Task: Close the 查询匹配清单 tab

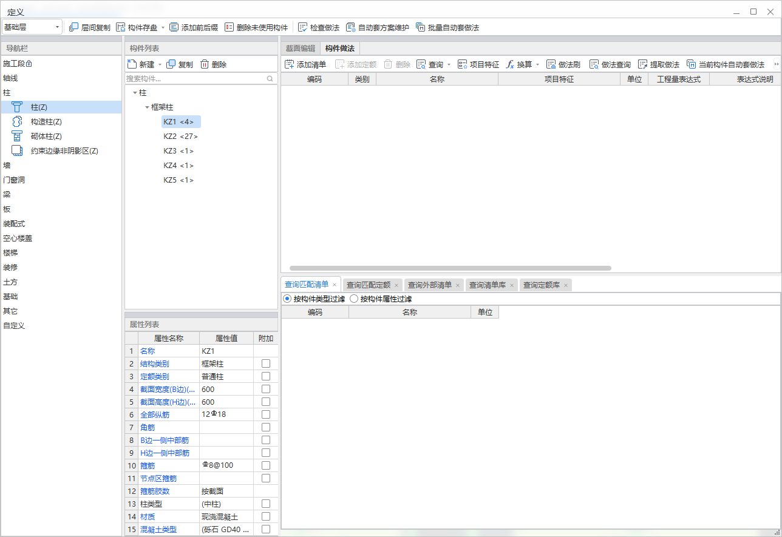Action: [335, 285]
